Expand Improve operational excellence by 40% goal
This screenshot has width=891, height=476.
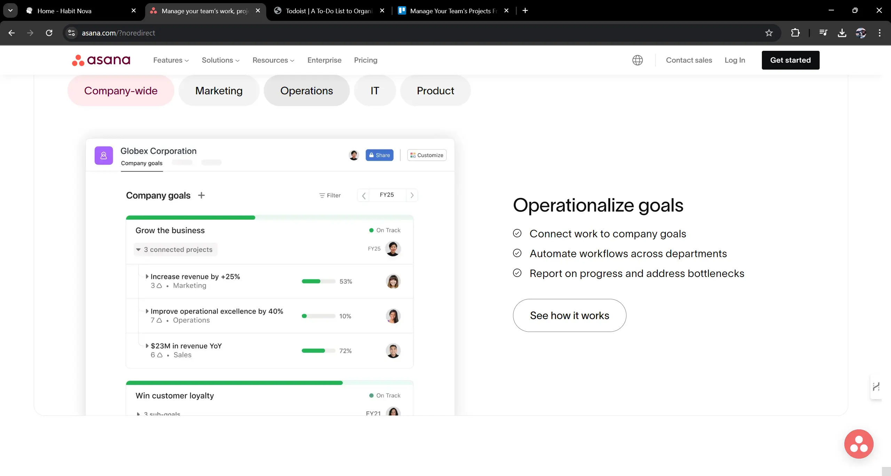click(147, 311)
